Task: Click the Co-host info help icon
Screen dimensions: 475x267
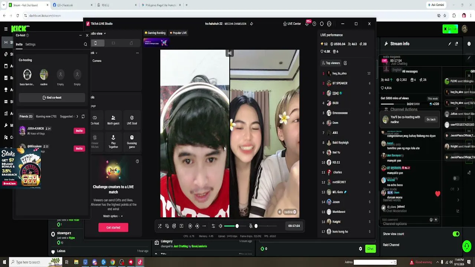Action: click(x=27, y=35)
